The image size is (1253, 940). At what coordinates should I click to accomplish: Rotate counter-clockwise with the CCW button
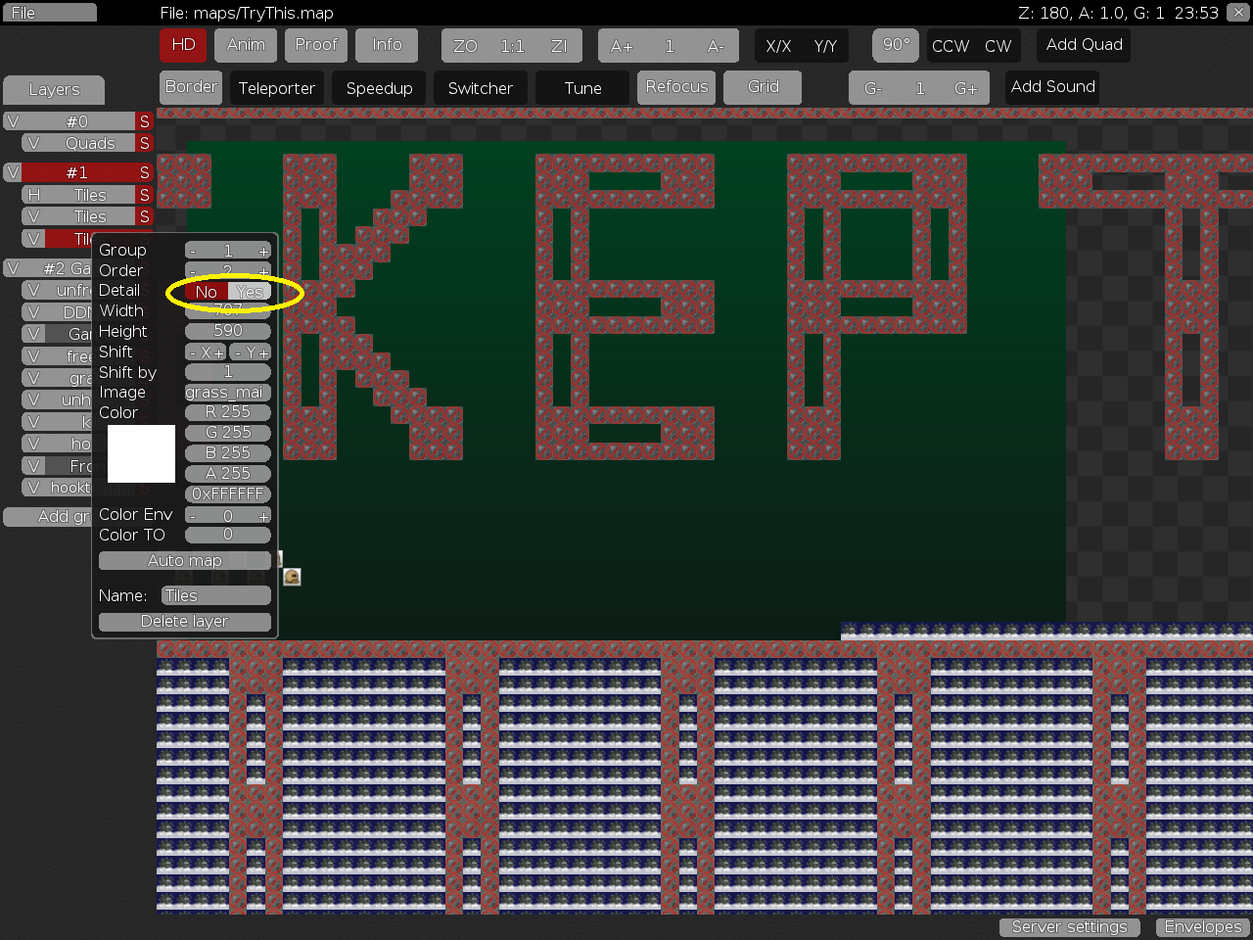(950, 46)
